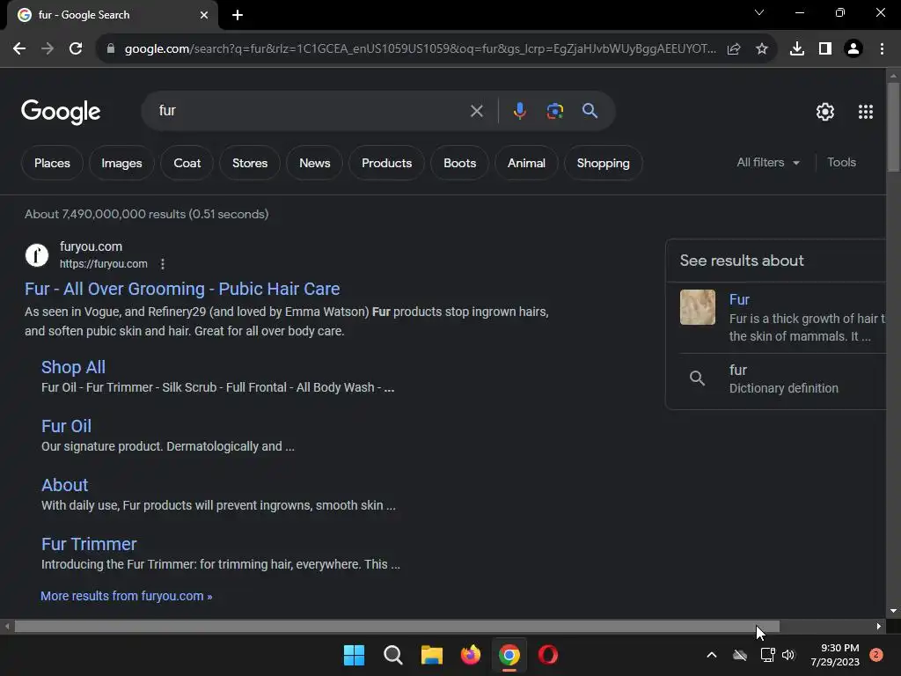Open the Fur topic thumbnail image
The height and width of the screenshot is (676, 901).
(698, 307)
